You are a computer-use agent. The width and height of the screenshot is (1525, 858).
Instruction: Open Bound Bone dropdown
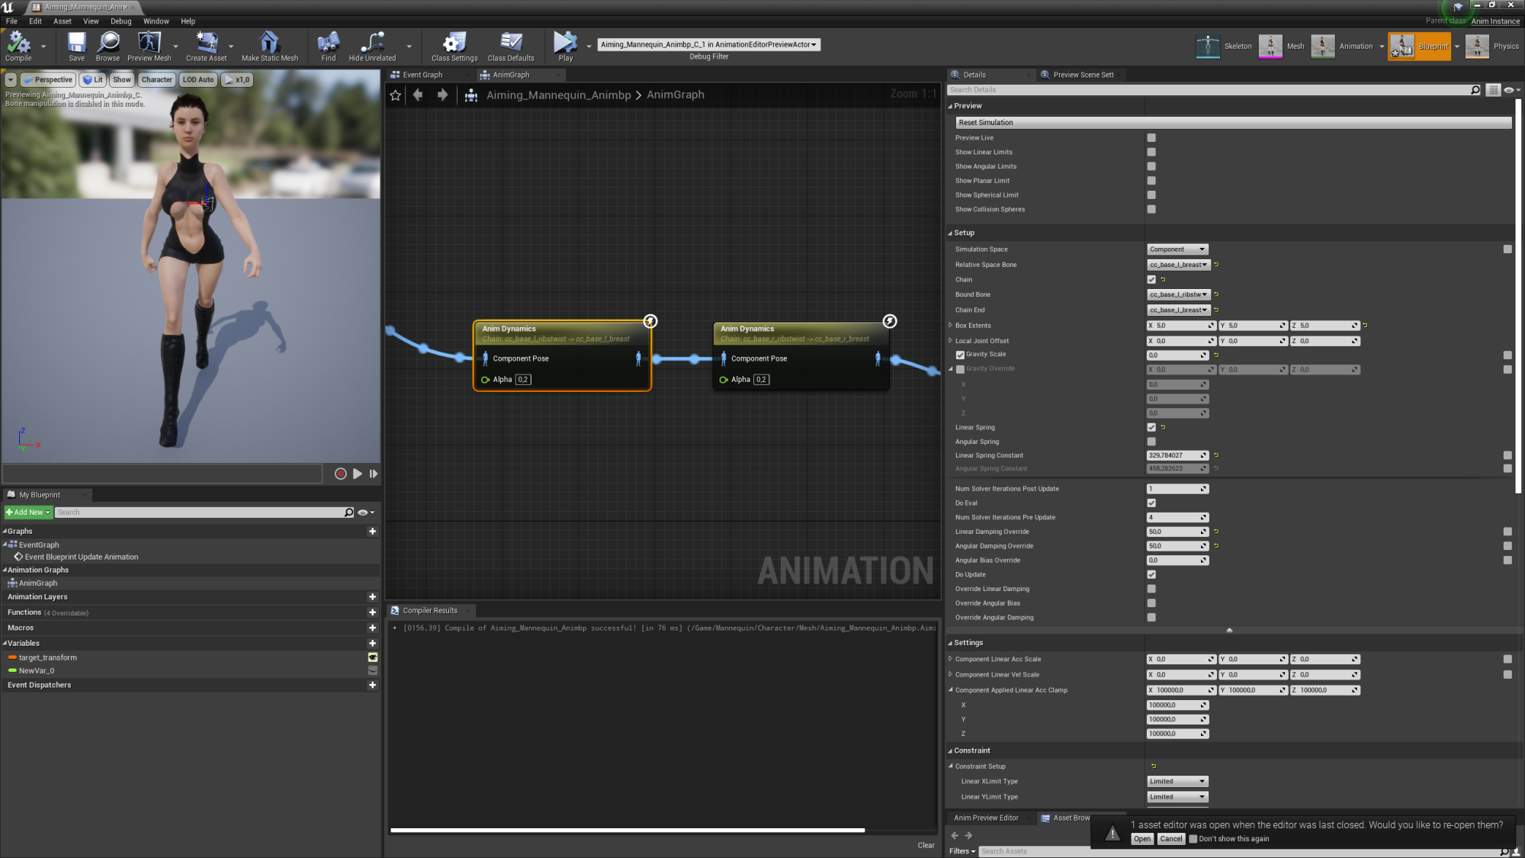point(1179,294)
